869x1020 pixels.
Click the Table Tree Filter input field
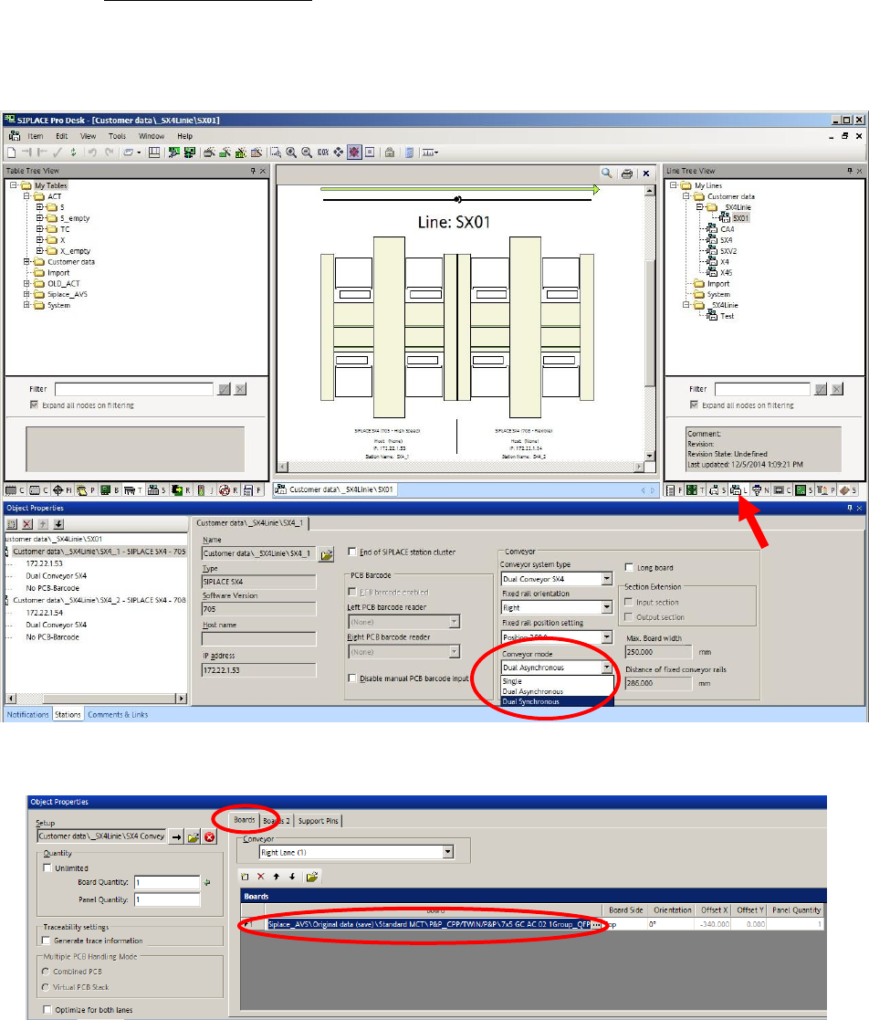(x=134, y=389)
